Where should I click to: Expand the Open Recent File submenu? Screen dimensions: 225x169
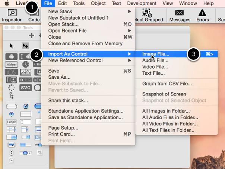(88, 30)
